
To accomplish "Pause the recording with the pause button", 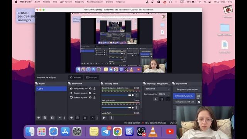I will 198,96.
